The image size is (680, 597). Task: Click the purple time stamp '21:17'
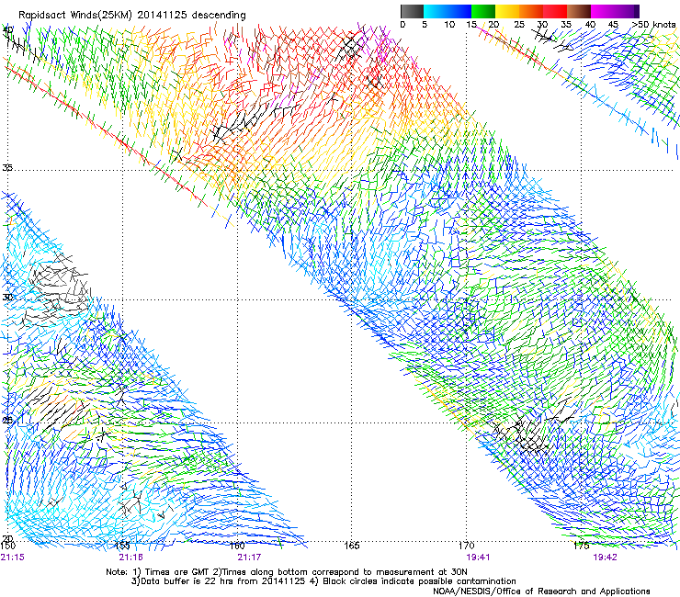[x=249, y=558]
